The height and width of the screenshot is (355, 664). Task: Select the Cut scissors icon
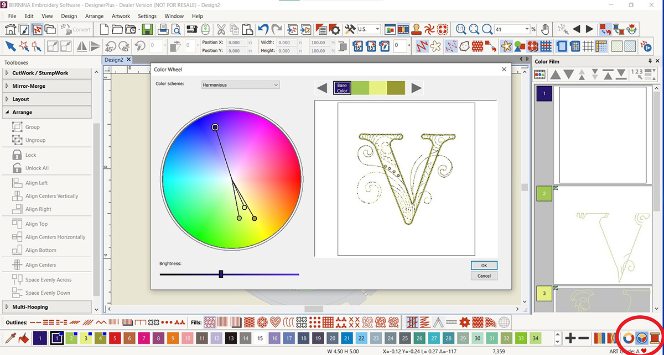pyautogui.click(x=221, y=29)
